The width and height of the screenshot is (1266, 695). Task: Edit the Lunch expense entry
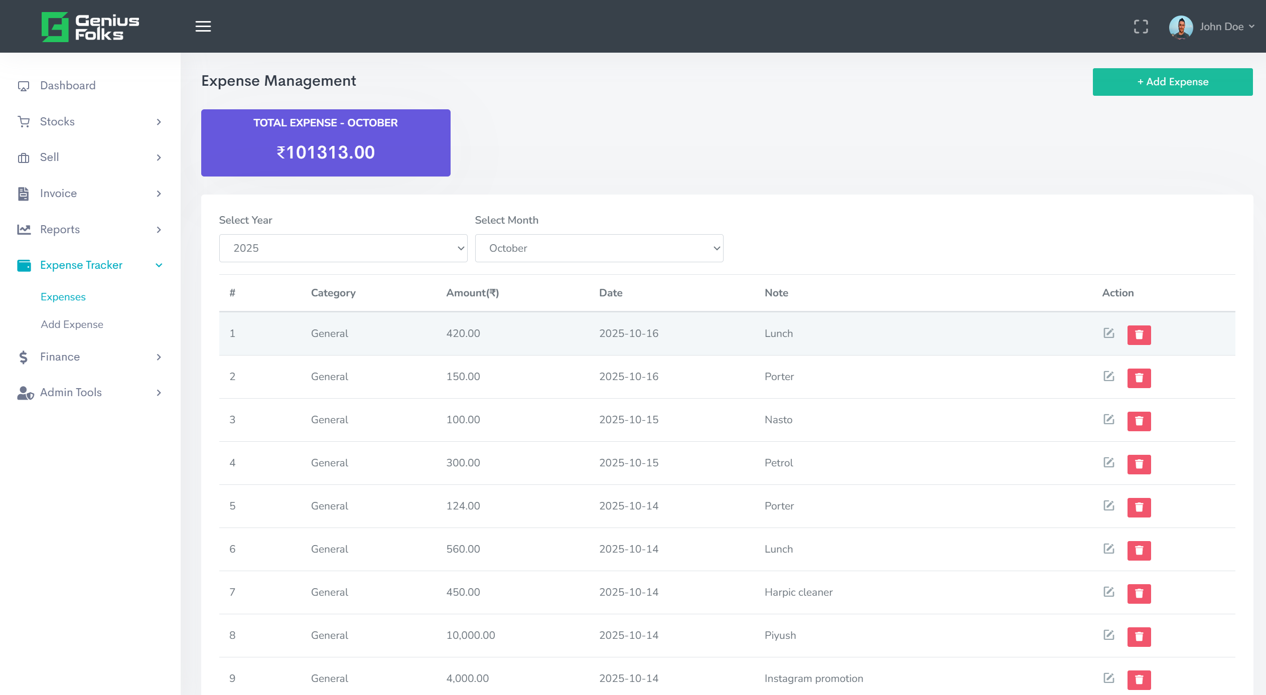[x=1108, y=333]
